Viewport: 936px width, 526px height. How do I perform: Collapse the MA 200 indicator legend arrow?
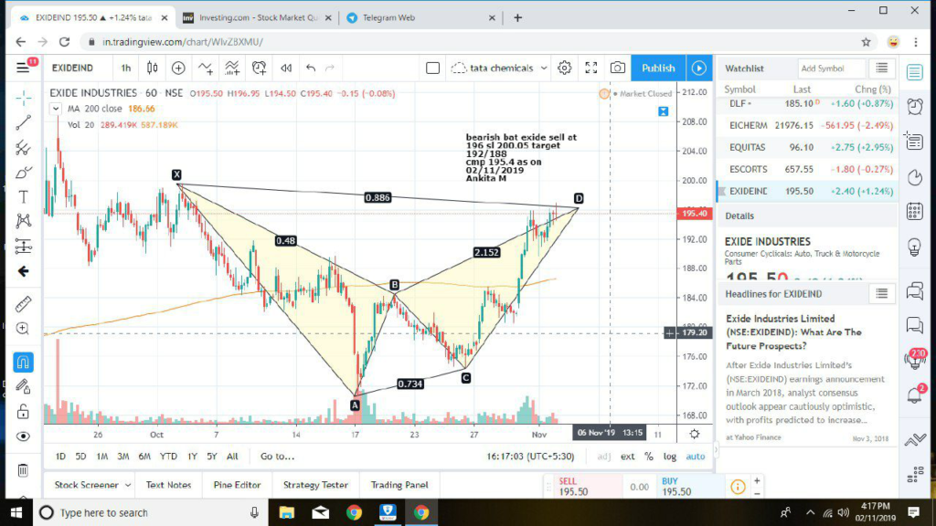58,109
